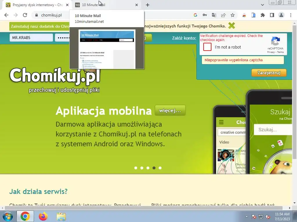
Task: Toggle the browser side panel icon
Action: [x=272, y=15]
